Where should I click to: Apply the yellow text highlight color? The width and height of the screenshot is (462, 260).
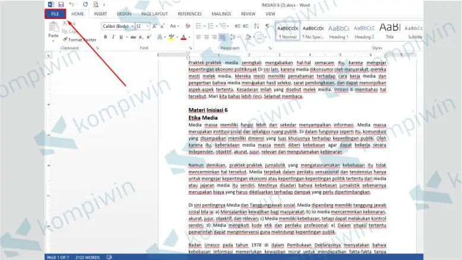(171, 37)
